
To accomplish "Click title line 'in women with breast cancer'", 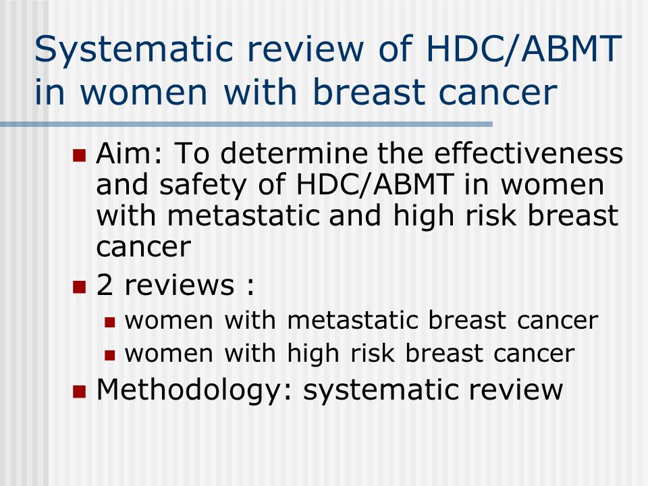I will [296, 92].
